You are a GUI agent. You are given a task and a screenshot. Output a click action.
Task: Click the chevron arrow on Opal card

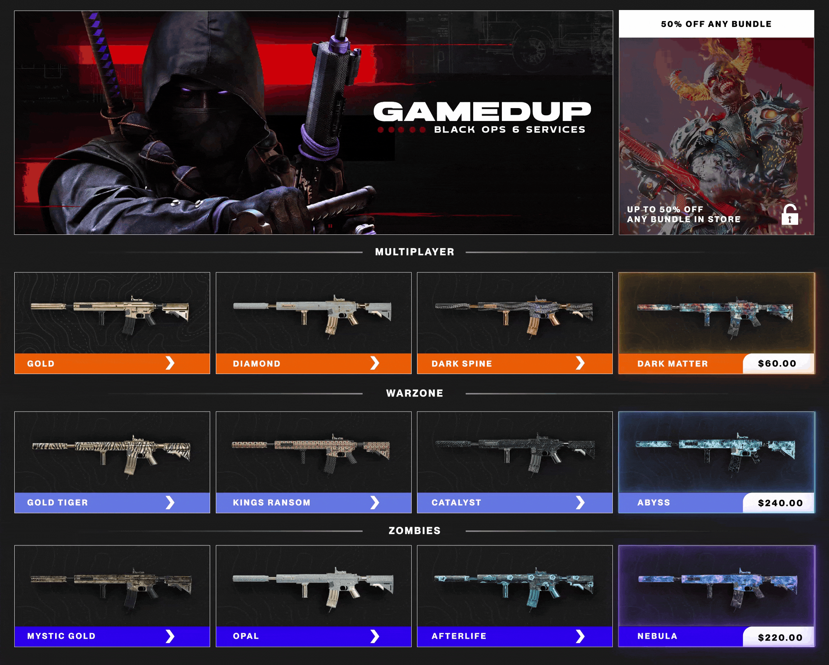[x=374, y=636]
